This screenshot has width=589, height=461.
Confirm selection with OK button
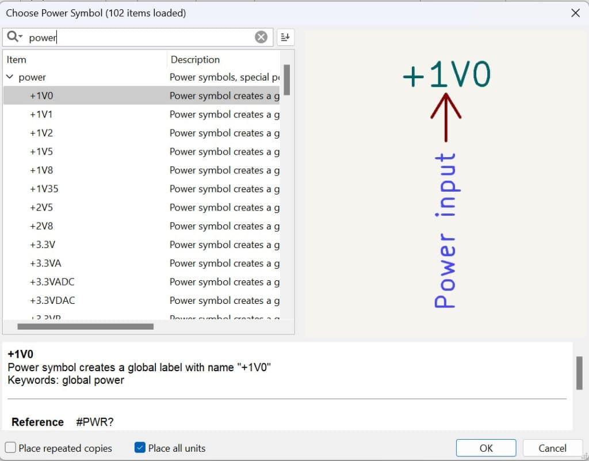(x=486, y=448)
